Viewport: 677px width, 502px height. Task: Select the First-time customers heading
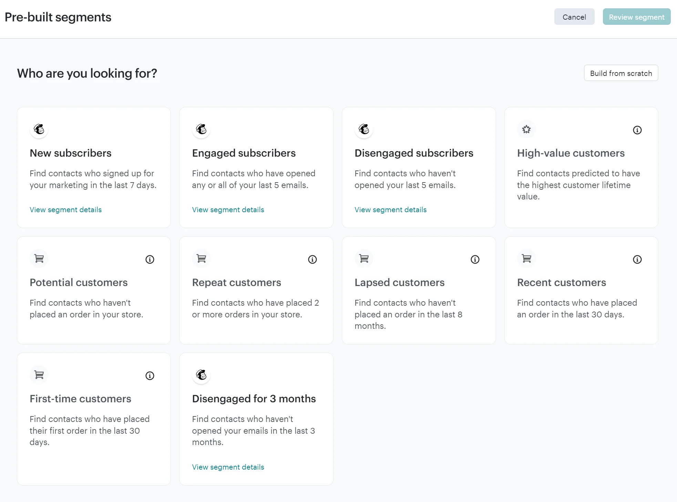tap(80, 399)
